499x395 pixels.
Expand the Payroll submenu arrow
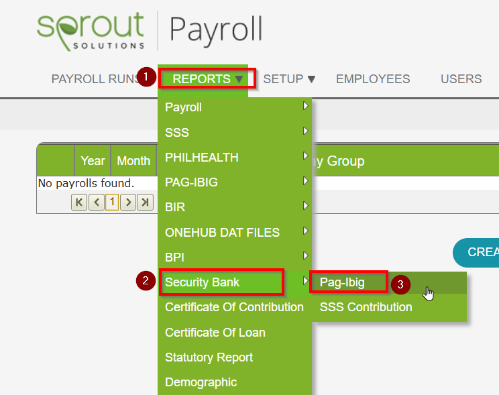(x=306, y=106)
